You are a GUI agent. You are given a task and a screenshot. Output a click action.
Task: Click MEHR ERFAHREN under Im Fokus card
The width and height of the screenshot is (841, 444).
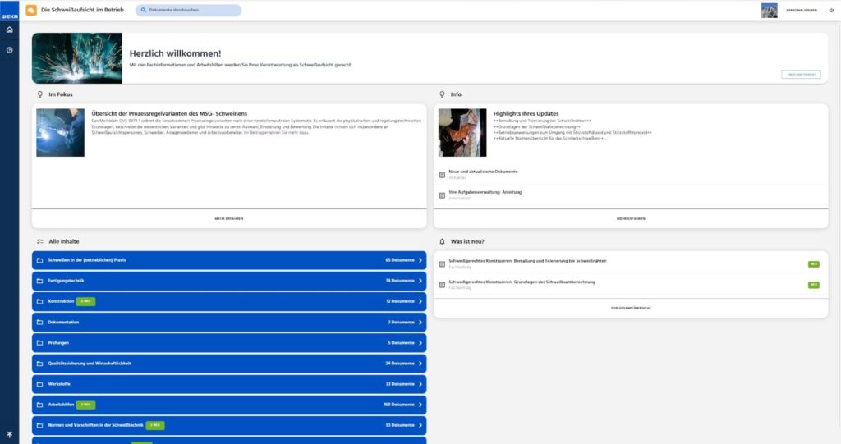(229, 219)
